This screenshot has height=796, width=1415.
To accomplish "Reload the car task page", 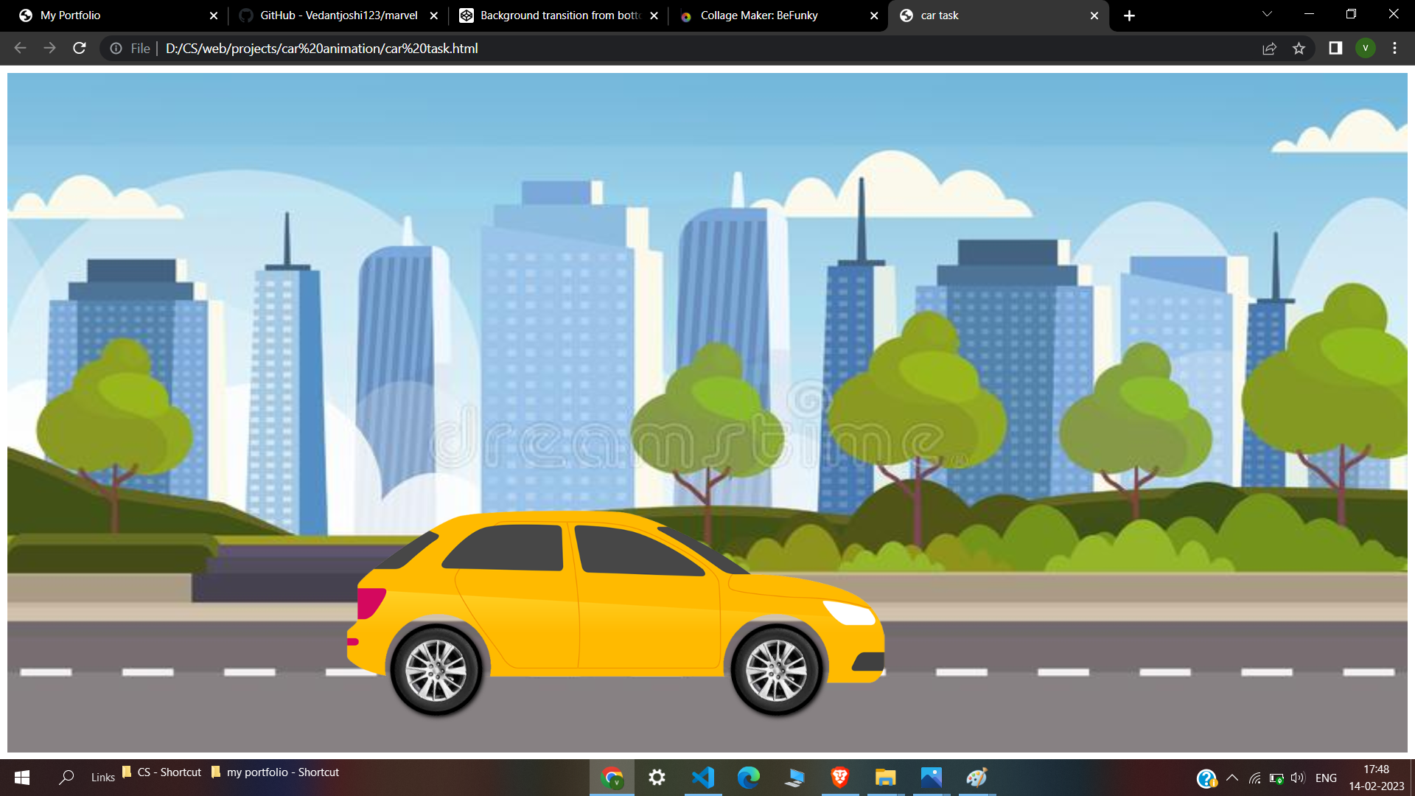I will pyautogui.click(x=79, y=48).
